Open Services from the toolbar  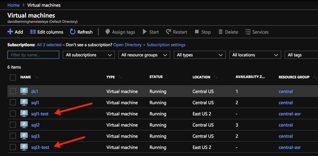click(257, 32)
